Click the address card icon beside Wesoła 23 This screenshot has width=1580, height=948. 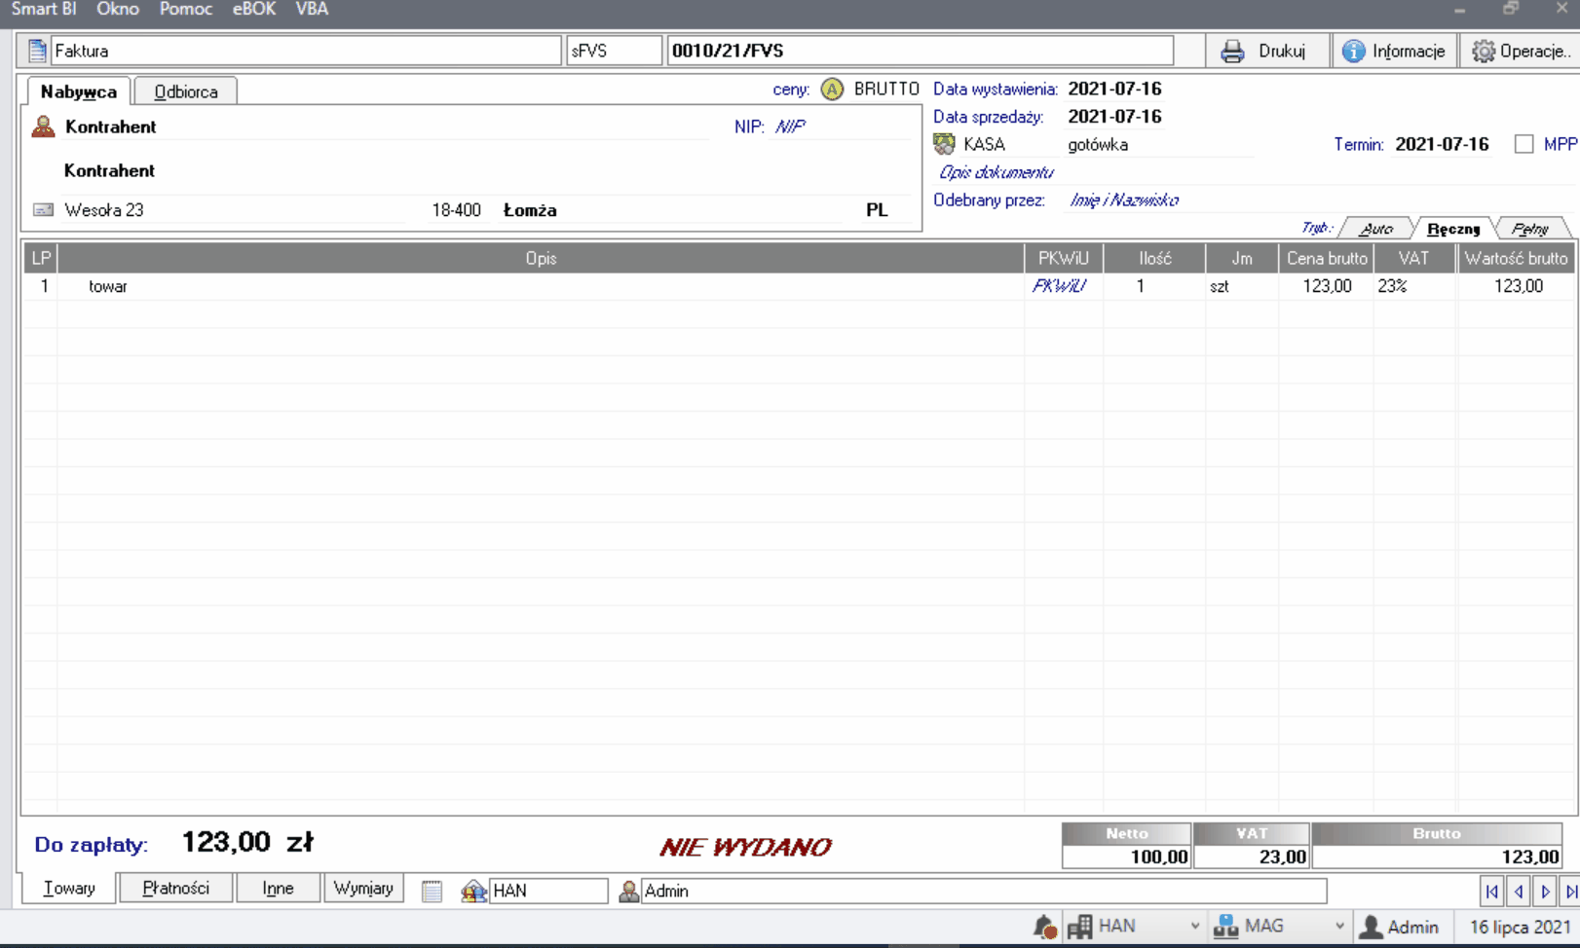(43, 210)
